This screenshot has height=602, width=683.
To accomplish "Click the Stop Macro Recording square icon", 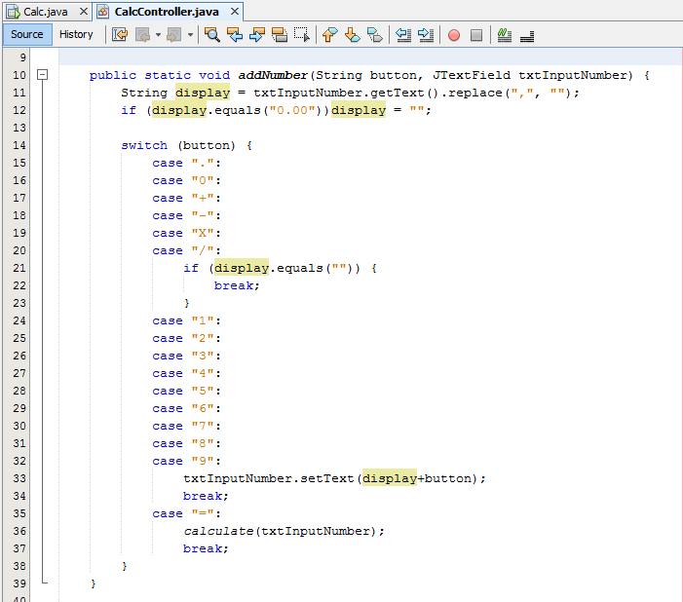I will pos(476,35).
